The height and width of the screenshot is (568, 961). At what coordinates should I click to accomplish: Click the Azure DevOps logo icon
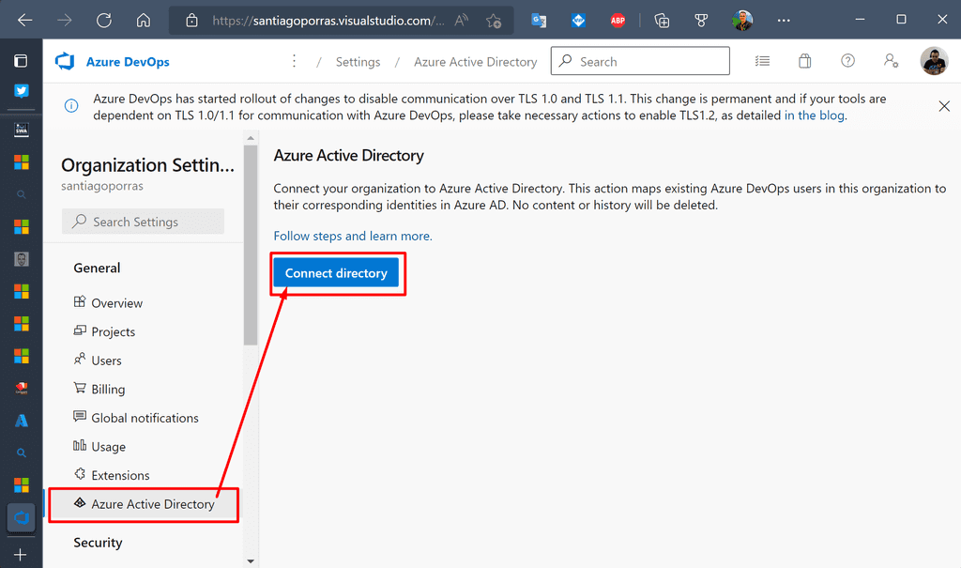[65, 61]
